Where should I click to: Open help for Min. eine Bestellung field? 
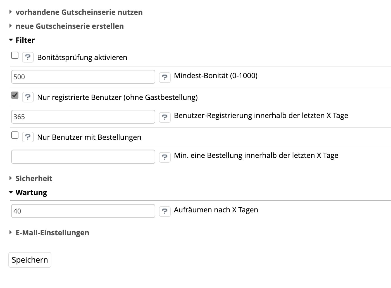pyautogui.click(x=164, y=157)
